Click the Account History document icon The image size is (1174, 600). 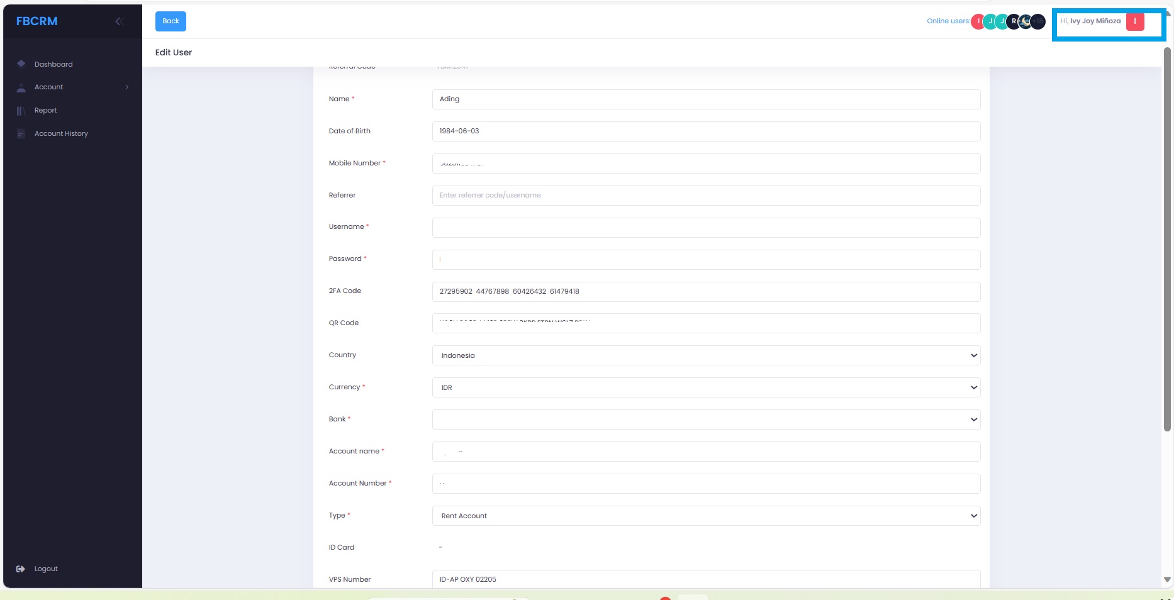pos(21,133)
